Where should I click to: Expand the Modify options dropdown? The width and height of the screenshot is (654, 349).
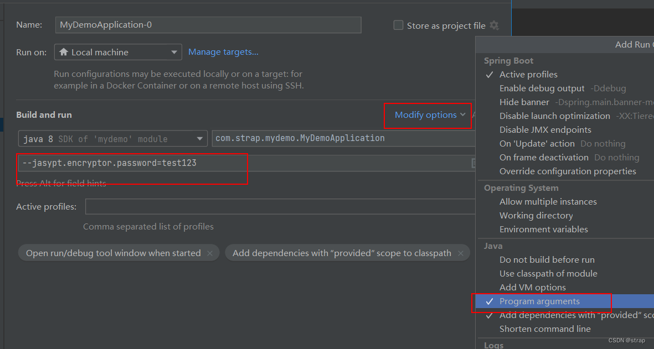tap(430, 115)
